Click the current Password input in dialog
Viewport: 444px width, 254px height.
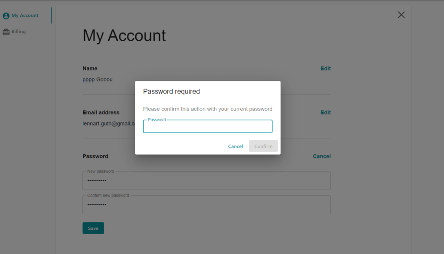208,126
